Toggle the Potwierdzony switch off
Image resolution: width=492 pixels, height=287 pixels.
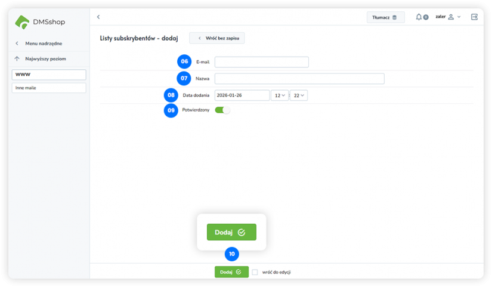coord(222,110)
